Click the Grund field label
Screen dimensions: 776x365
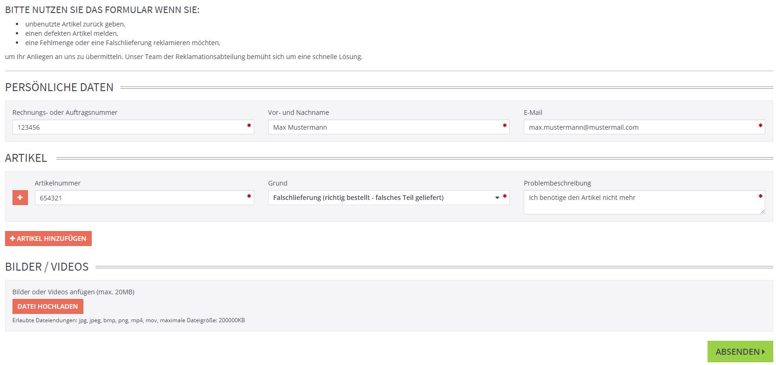coord(278,183)
